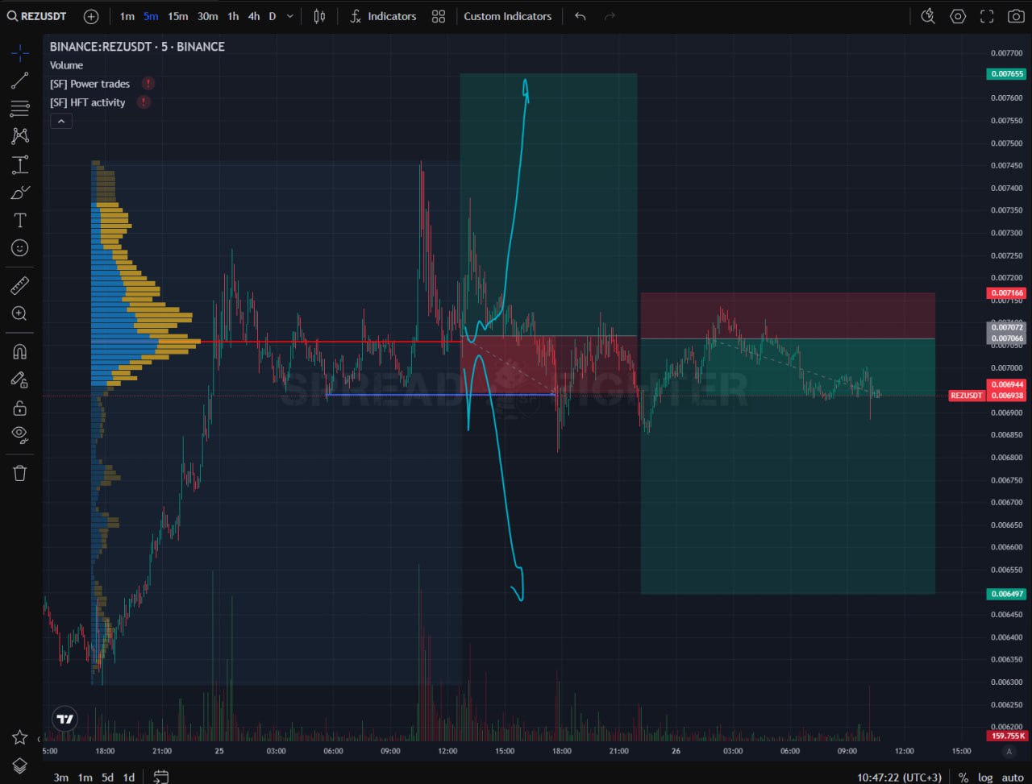Open the Custom Indicators panel
The height and width of the screenshot is (784, 1032).
point(508,15)
